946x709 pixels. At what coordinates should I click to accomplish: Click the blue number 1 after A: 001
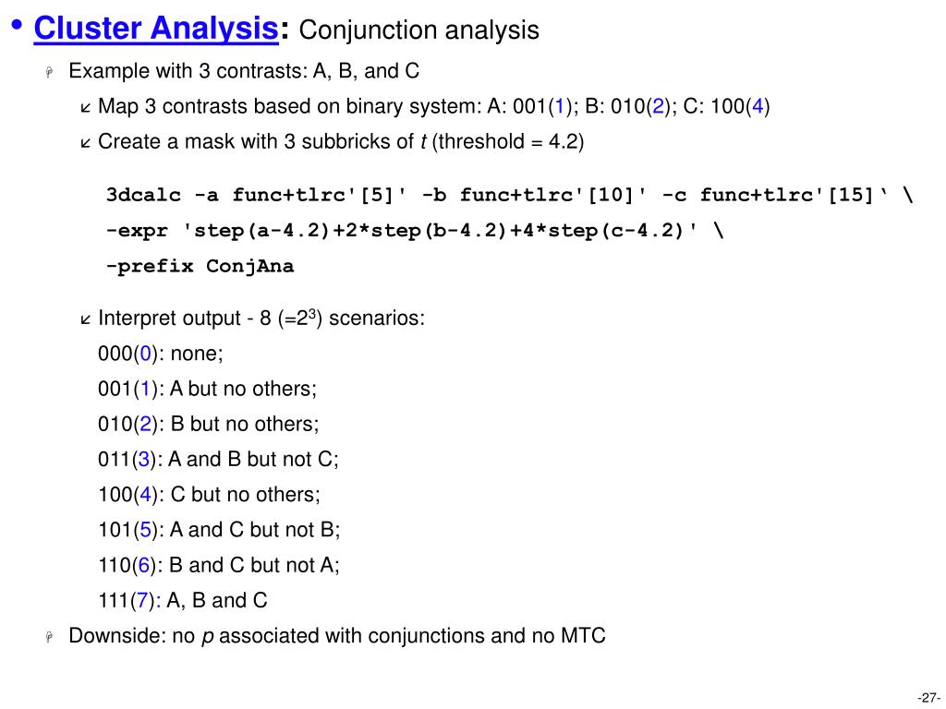point(561,107)
